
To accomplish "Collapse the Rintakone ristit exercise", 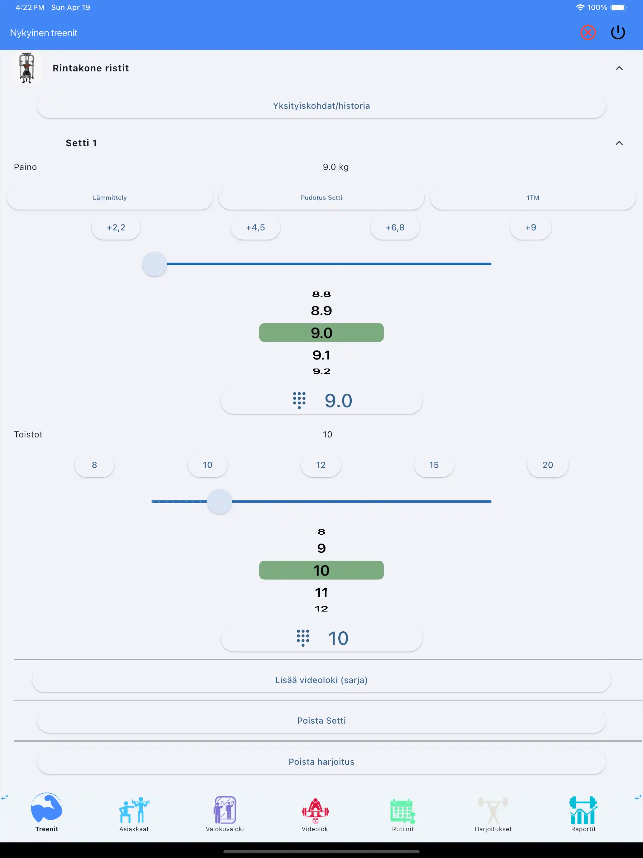I will tap(619, 68).
